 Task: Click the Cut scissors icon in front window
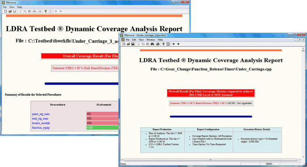click(139, 44)
